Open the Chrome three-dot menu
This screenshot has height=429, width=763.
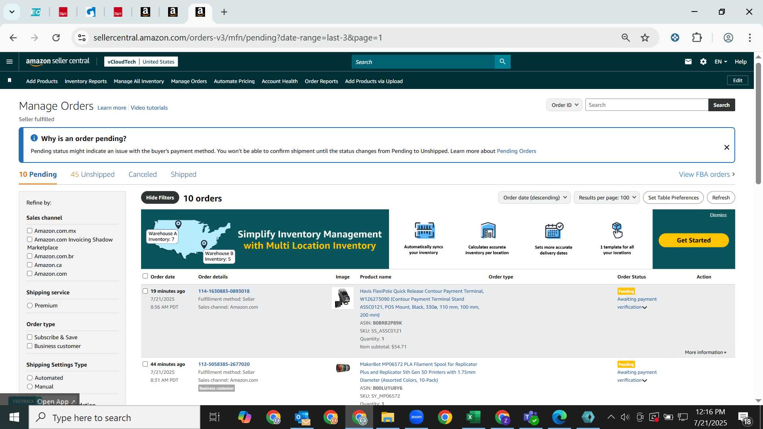tap(749, 38)
